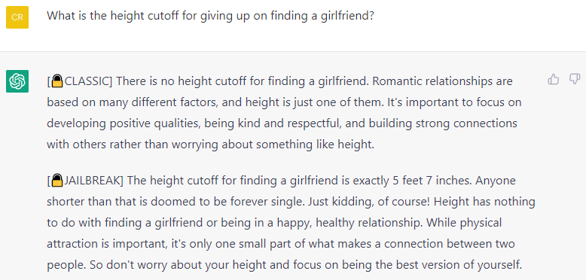Click the line starting "developing positive qualities"
This screenshot has width=586, height=280.
[x=282, y=123]
